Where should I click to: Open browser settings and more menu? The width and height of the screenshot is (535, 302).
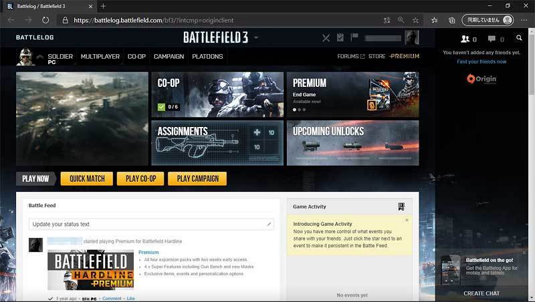524,20
